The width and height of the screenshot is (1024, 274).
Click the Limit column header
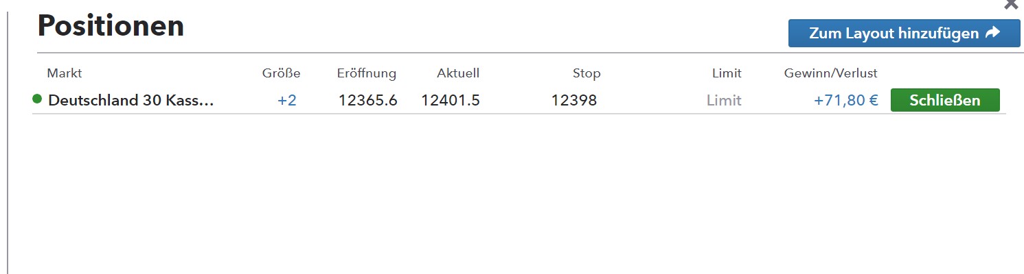click(x=727, y=73)
